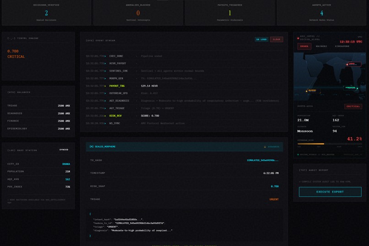Click the Monsoon climate value
The height and width of the screenshot is (246, 369).
pos(305,131)
